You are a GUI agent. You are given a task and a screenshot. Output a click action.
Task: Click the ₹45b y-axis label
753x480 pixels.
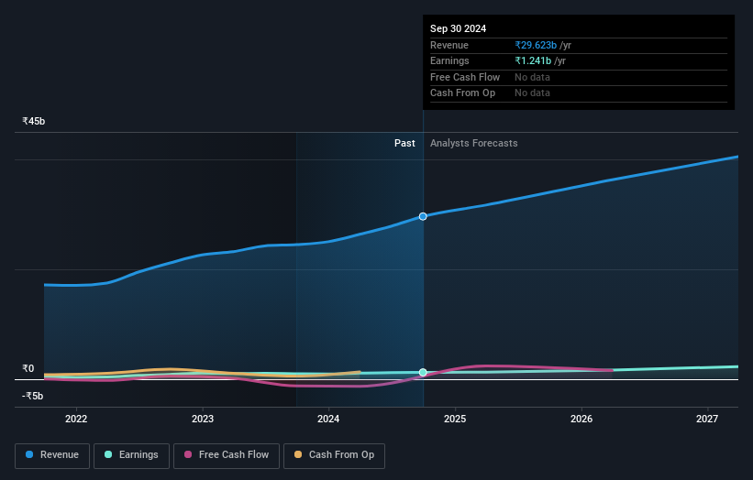34,121
